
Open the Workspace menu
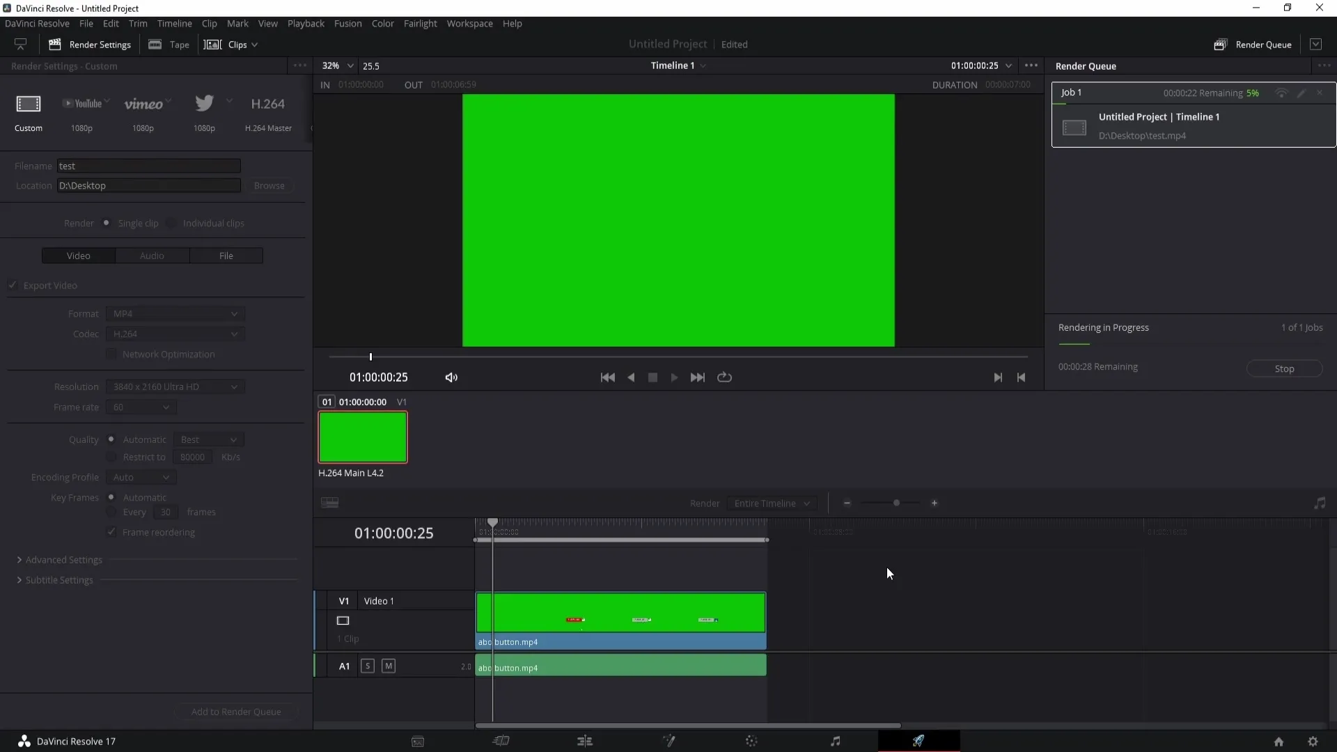[x=469, y=24]
